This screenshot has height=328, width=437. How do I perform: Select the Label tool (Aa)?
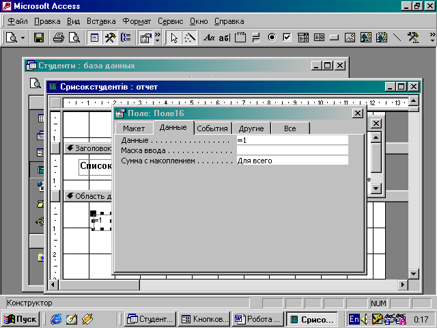coord(209,38)
